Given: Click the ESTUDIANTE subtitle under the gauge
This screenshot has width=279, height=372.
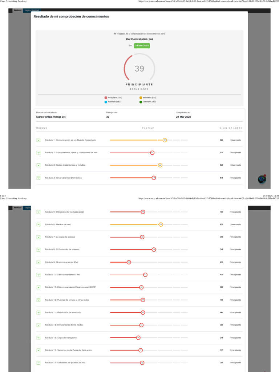Looking at the screenshot, I should click(x=139, y=89).
